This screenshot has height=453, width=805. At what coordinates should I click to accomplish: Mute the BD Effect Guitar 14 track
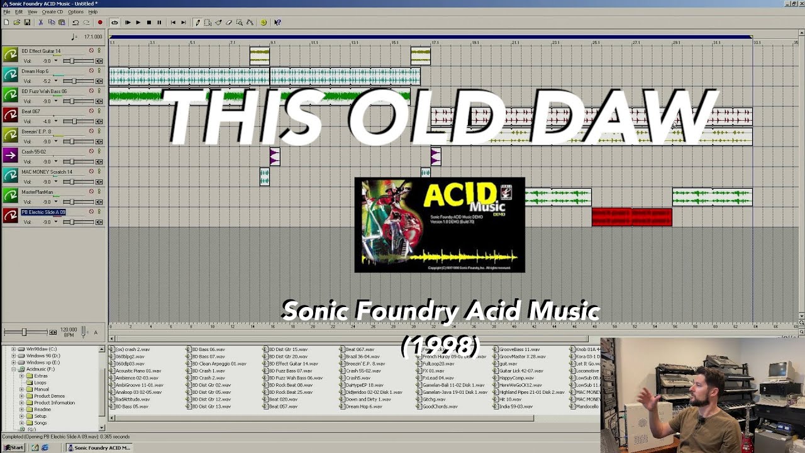click(91, 51)
